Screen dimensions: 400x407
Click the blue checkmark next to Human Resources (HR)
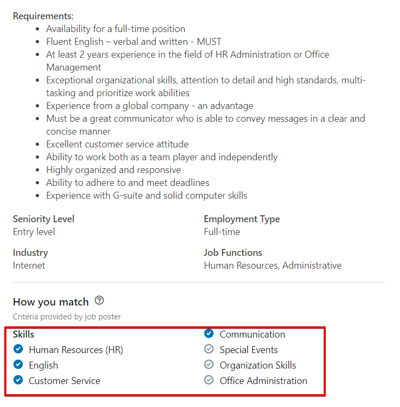point(18,349)
